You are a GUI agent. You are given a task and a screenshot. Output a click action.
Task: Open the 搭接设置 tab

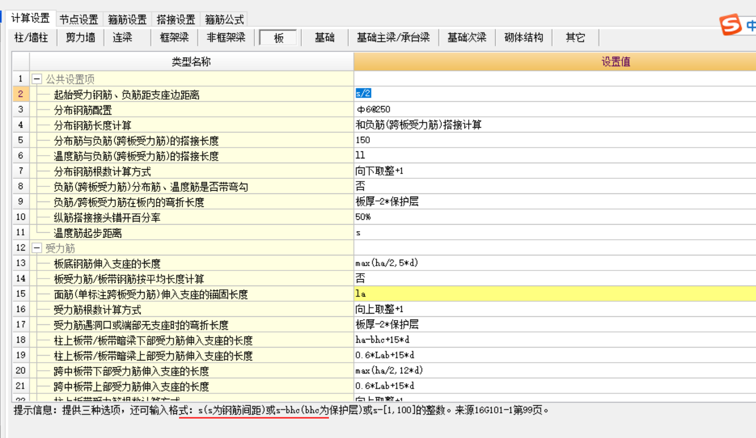click(x=176, y=20)
